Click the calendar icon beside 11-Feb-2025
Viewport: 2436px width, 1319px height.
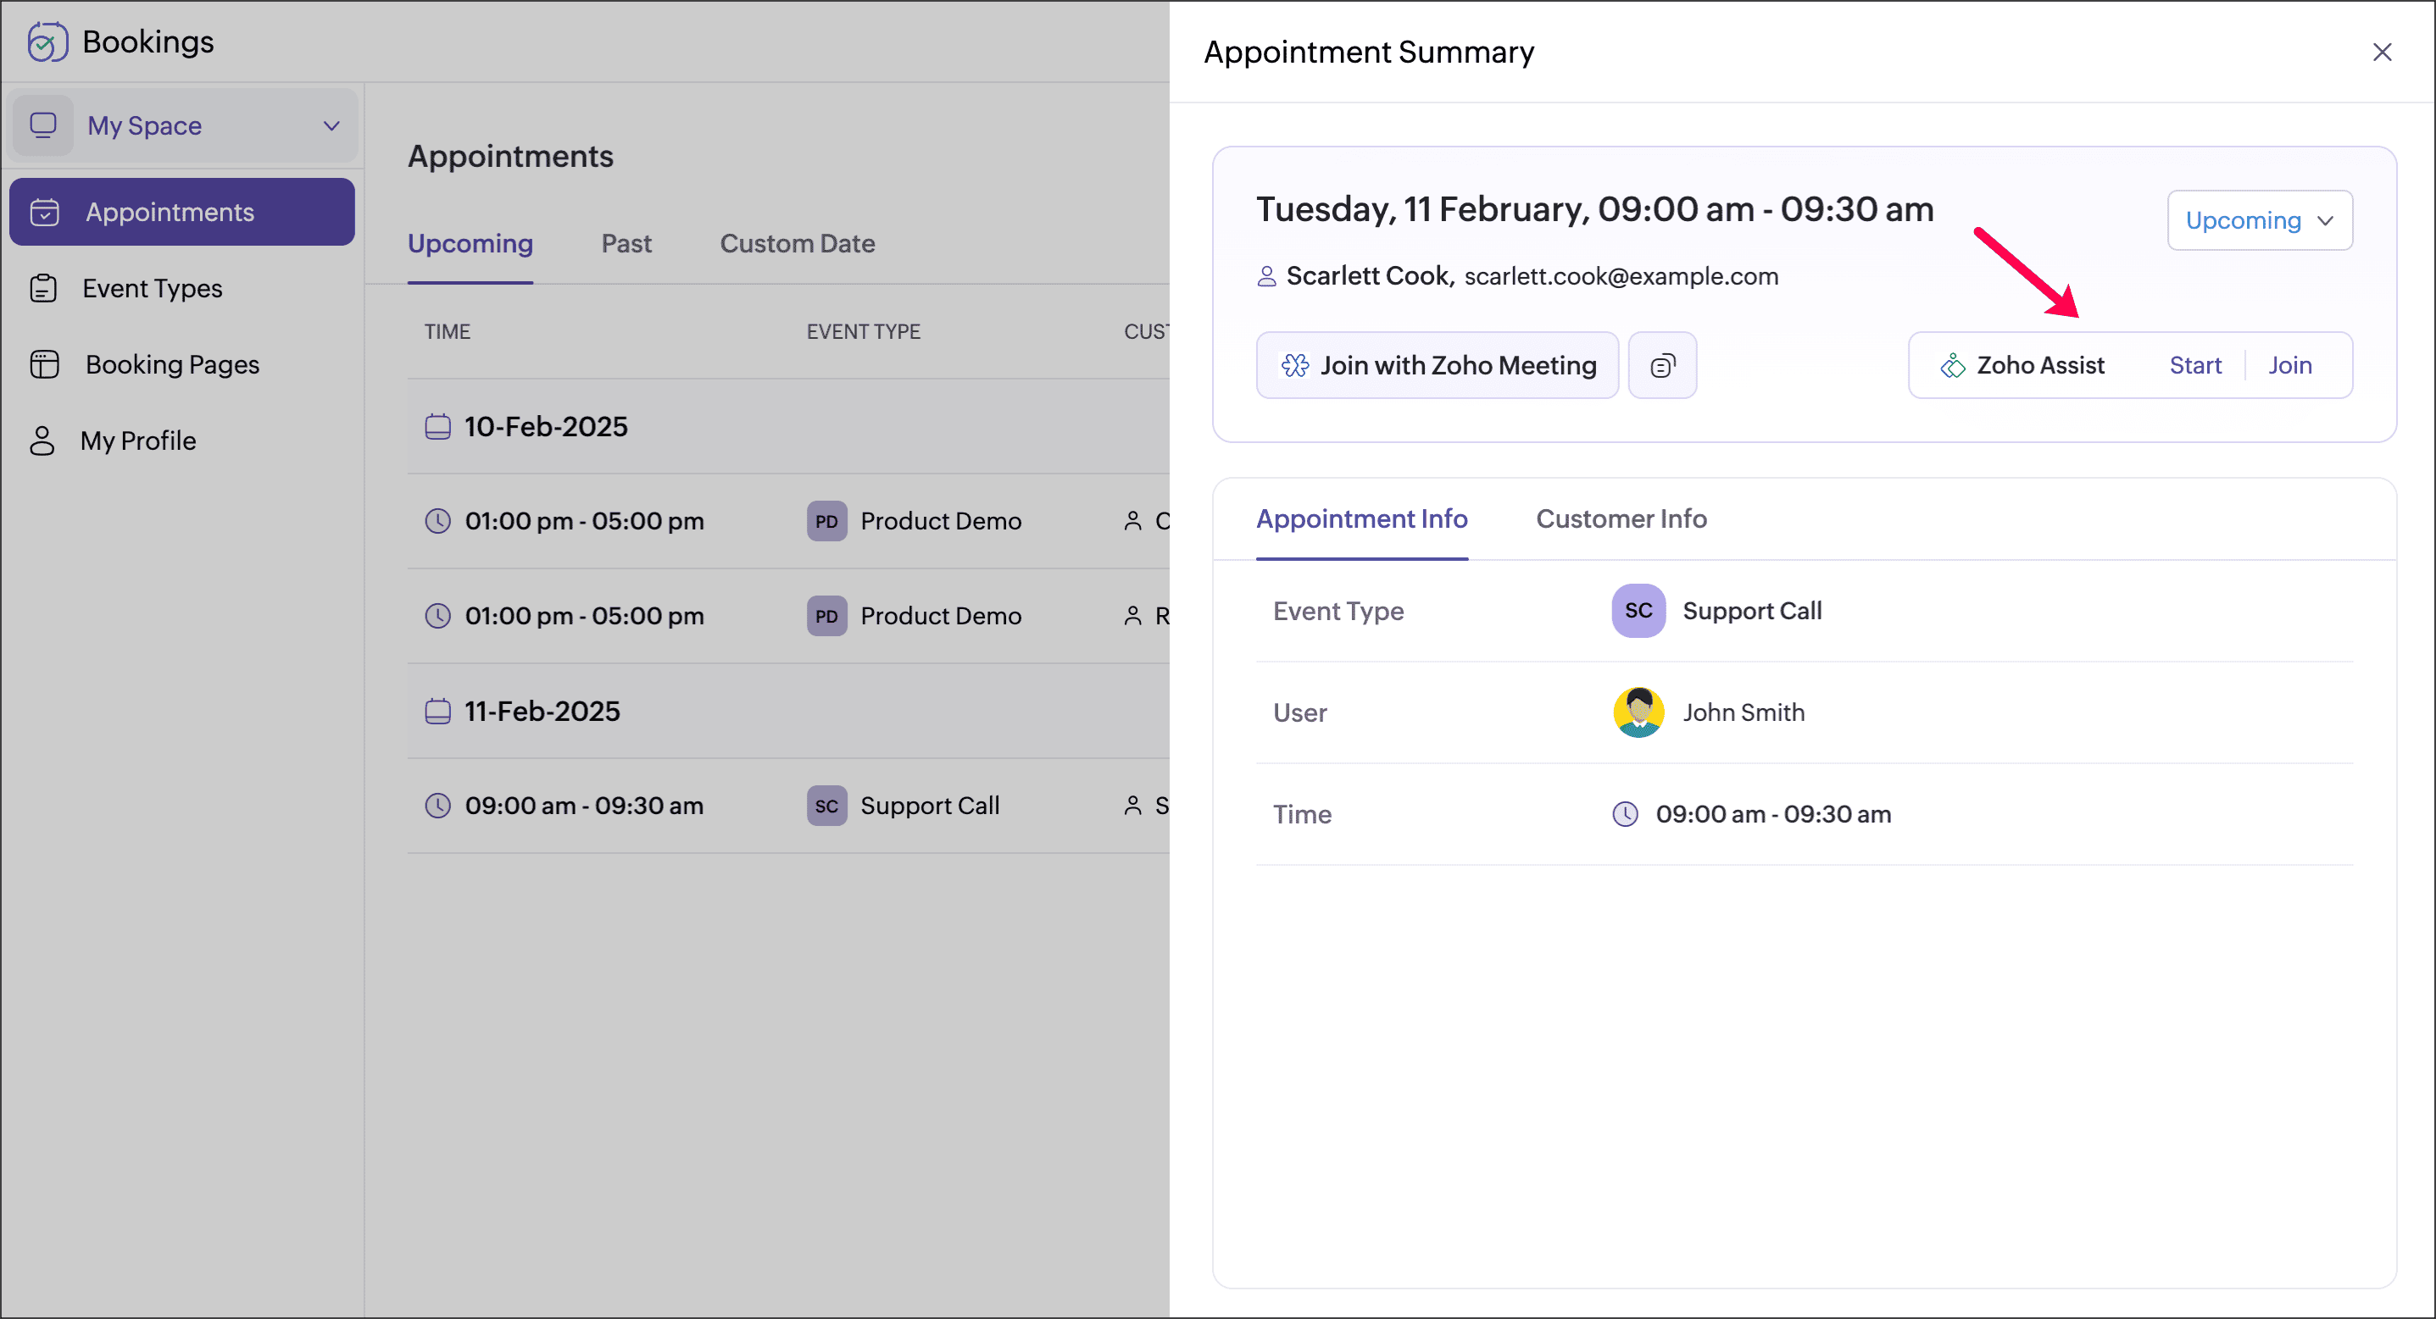(437, 711)
